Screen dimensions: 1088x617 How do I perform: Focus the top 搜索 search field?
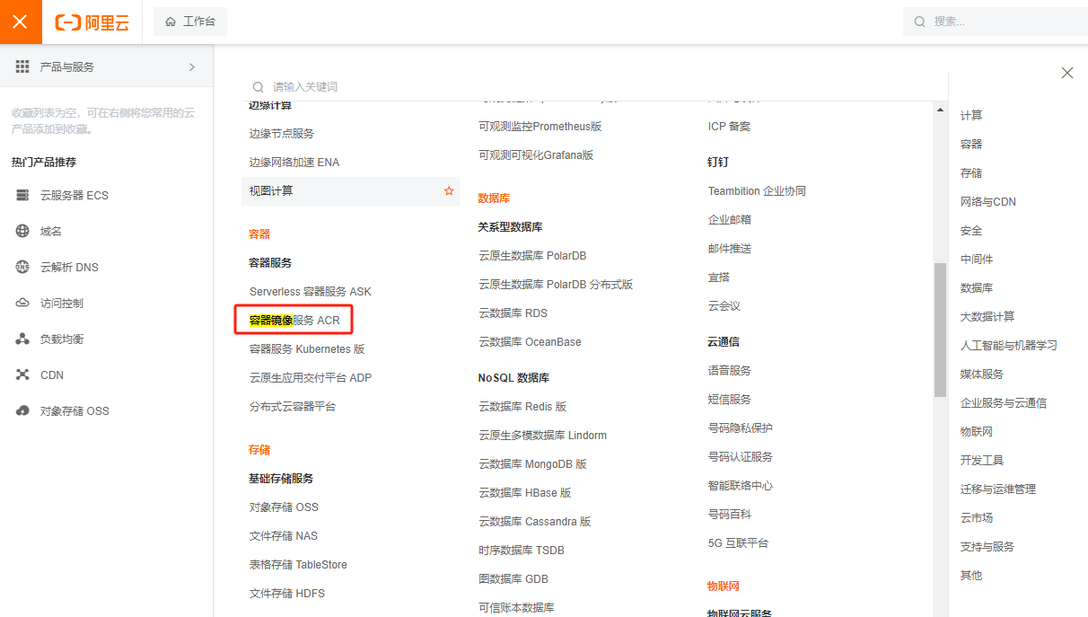coord(996,22)
